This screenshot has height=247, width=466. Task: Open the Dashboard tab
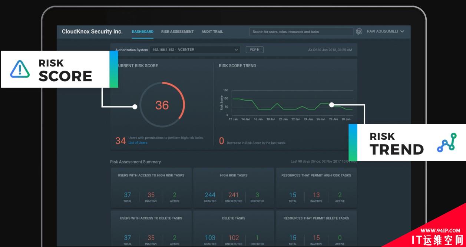point(142,32)
